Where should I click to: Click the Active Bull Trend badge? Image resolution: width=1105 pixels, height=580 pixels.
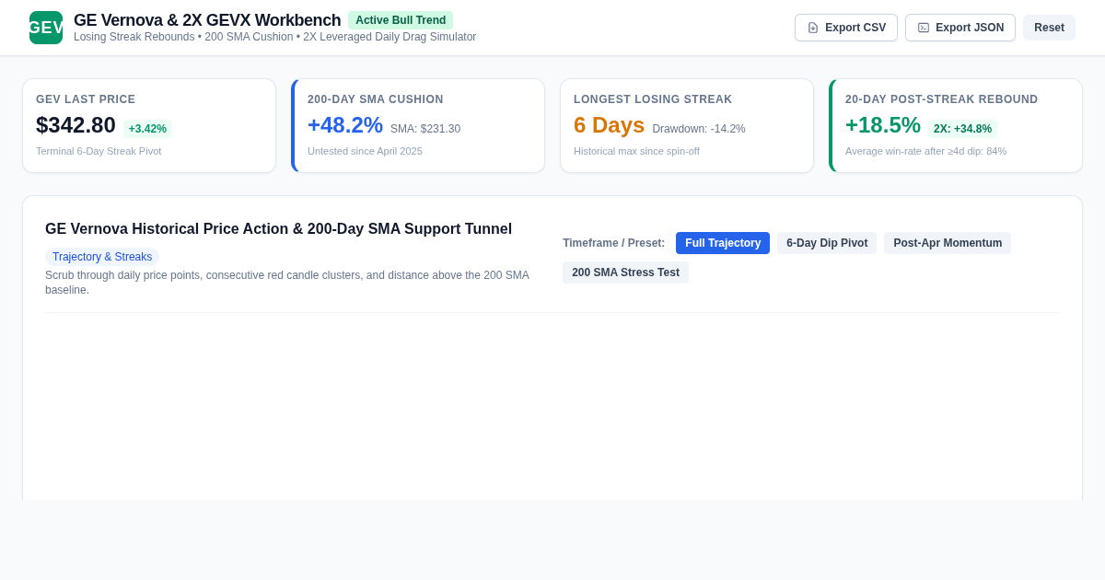pyautogui.click(x=401, y=20)
